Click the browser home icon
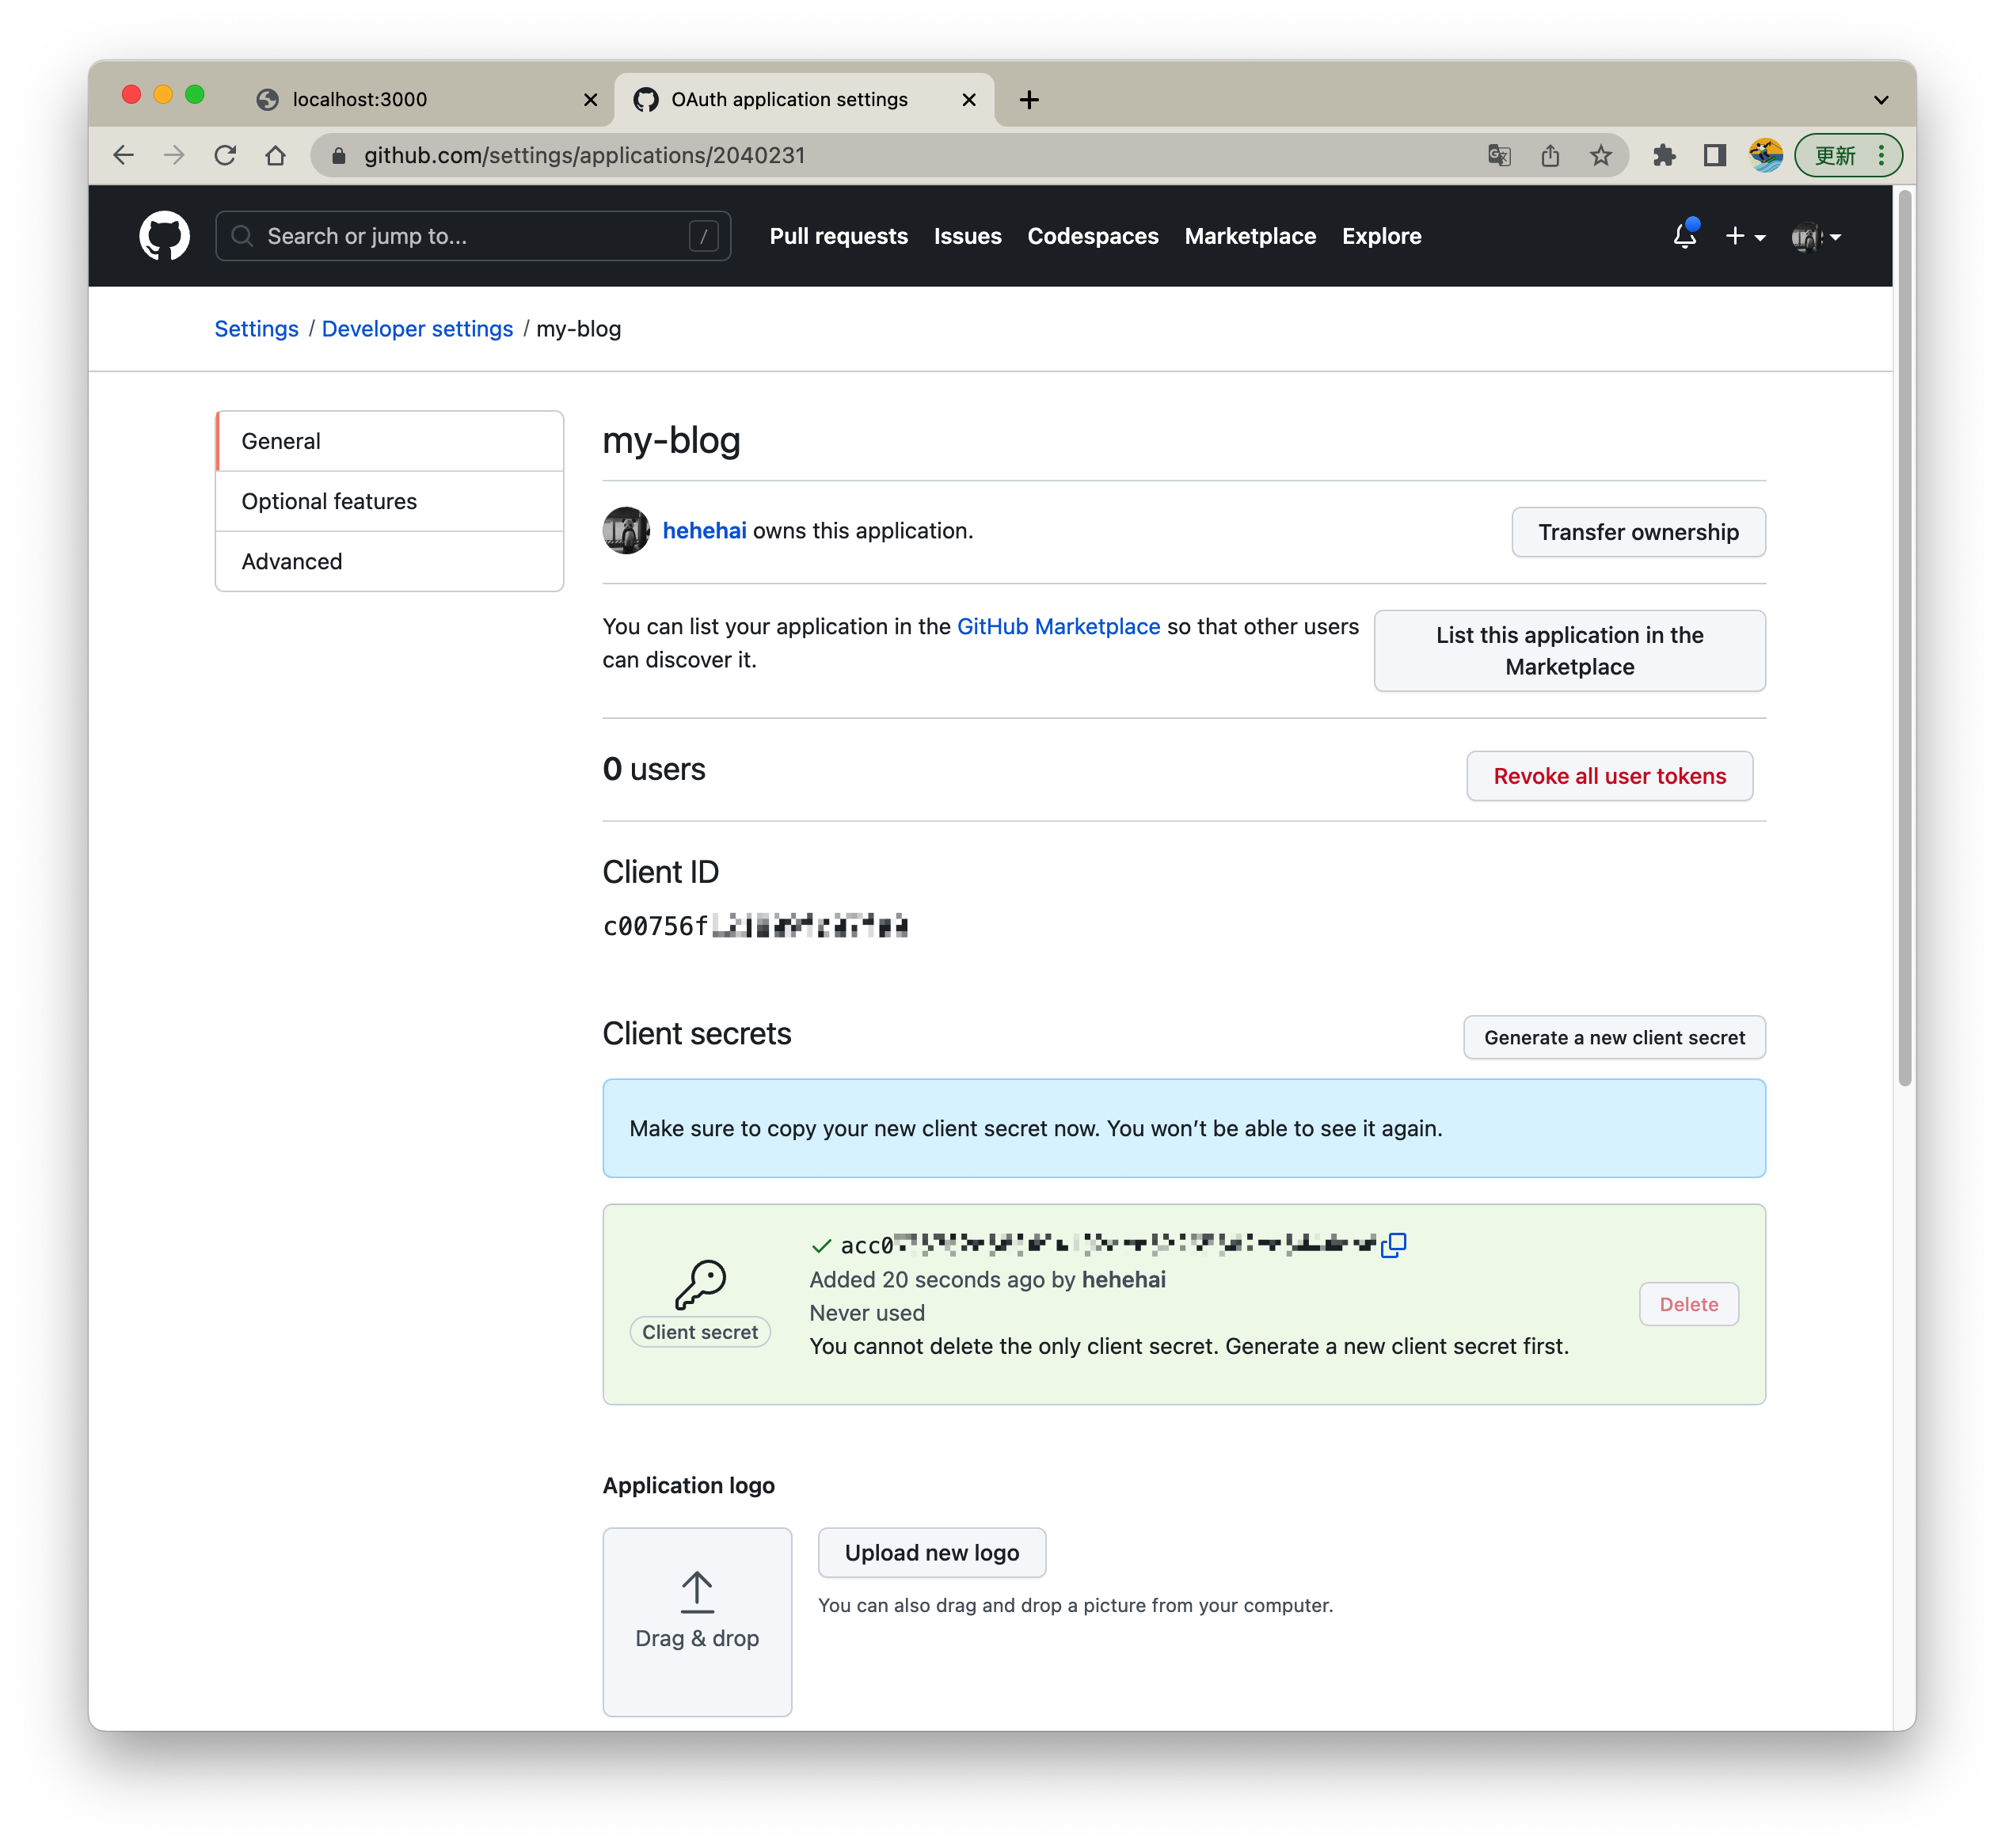The height and width of the screenshot is (1848, 2005). (x=276, y=155)
